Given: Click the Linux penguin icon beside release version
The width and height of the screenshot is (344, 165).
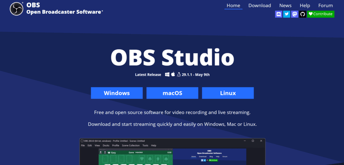Looking at the screenshot, I should 179,75.
